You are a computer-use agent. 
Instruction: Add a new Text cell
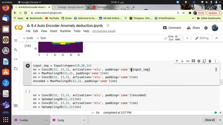(x=41, y=38)
